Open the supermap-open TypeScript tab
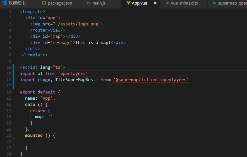The image size is (247, 157). pos(227,3)
